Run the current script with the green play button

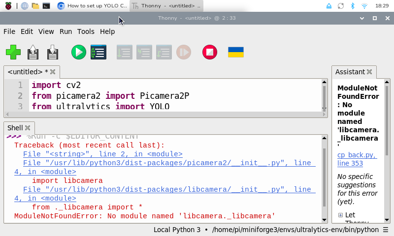(79, 52)
